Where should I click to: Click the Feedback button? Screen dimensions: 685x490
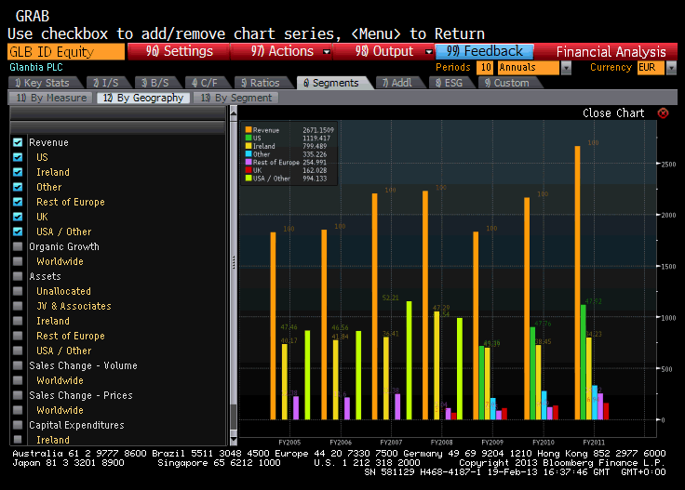484,52
